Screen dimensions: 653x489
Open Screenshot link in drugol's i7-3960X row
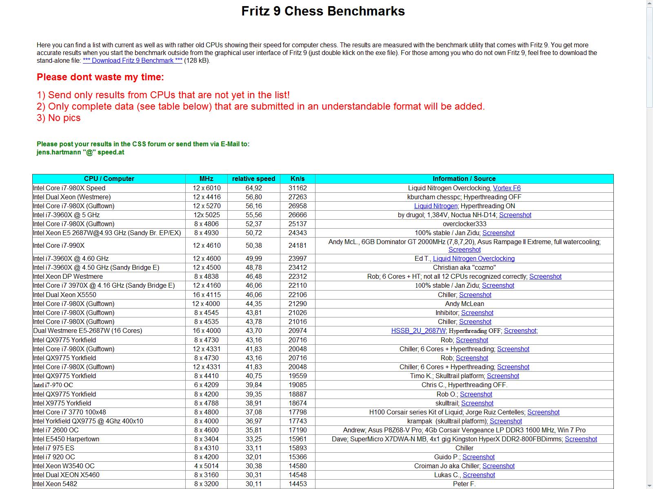(x=515, y=215)
